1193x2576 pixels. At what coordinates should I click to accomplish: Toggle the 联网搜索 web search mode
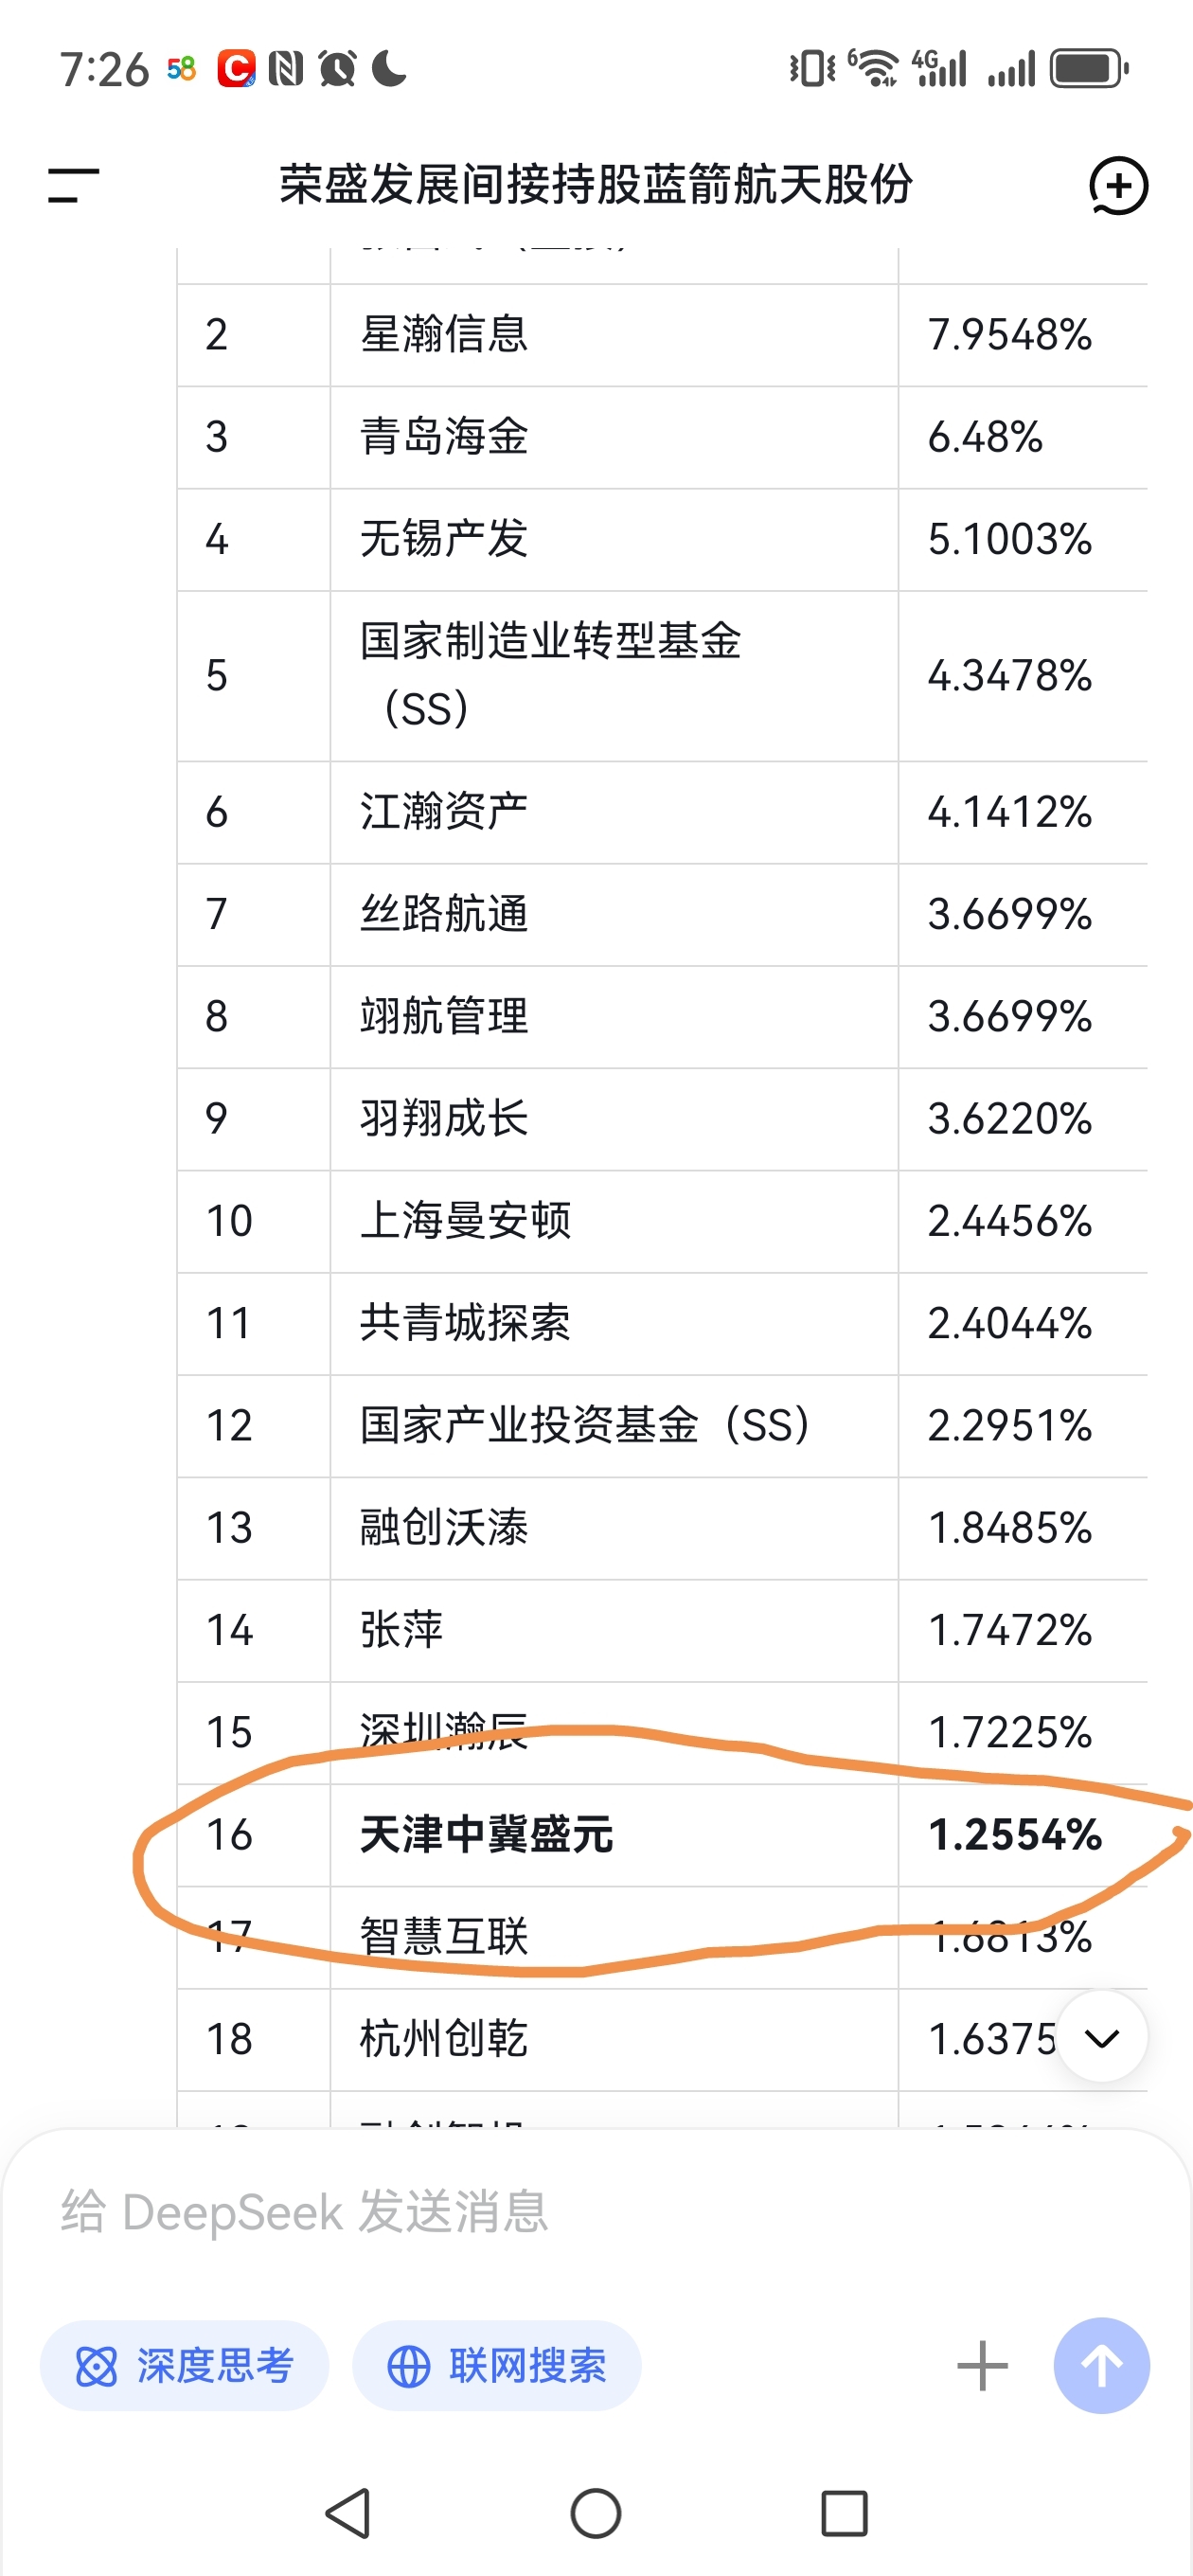(x=497, y=2366)
